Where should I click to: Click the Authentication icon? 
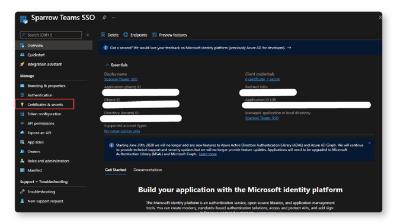(23, 95)
